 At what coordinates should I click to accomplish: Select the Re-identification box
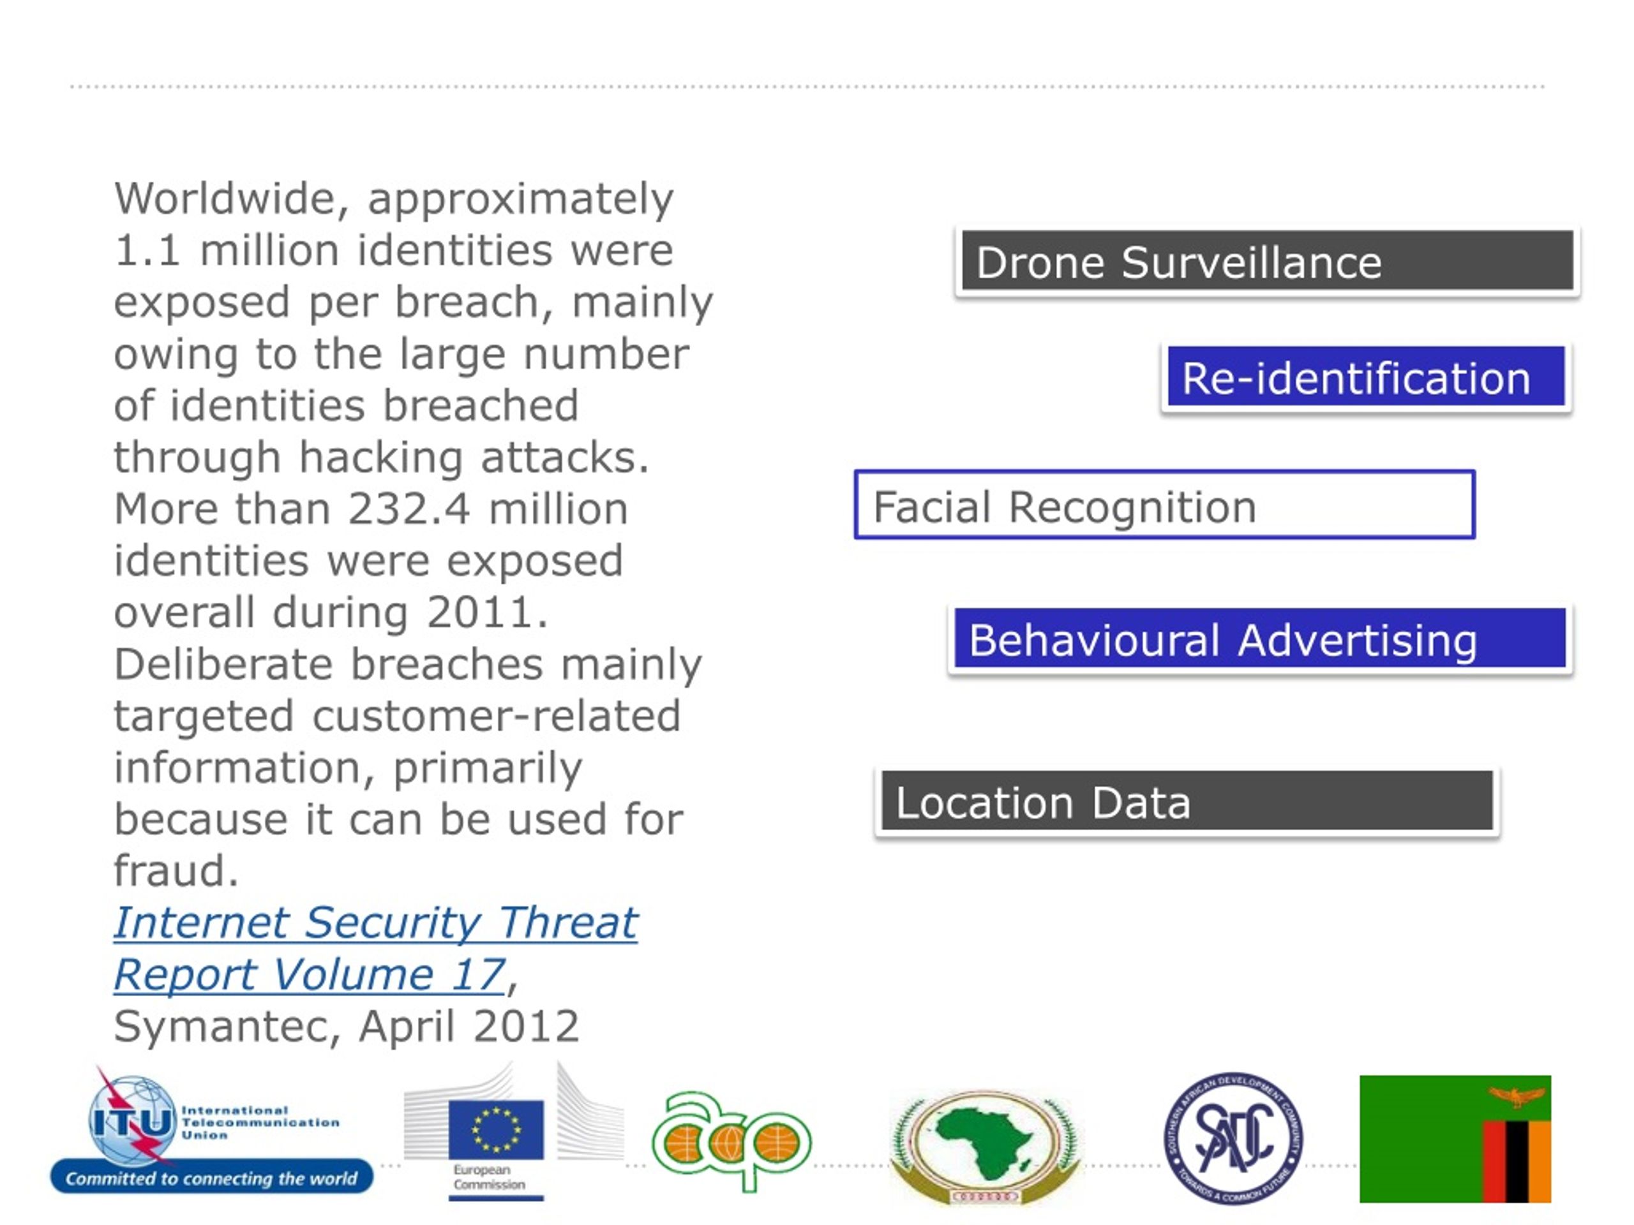coord(1366,377)
